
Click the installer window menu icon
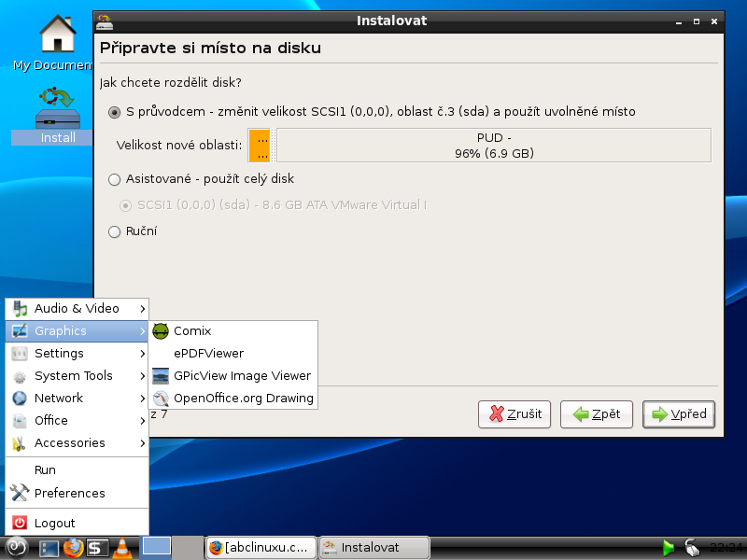(x=104, y=21)
